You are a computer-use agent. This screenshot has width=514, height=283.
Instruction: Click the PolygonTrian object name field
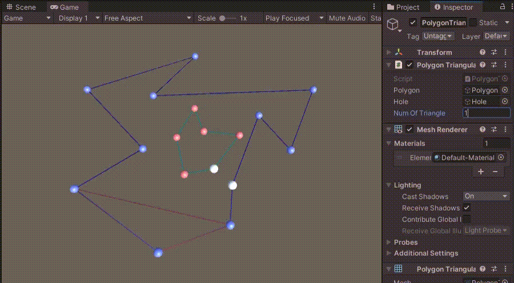click(444, 23)
